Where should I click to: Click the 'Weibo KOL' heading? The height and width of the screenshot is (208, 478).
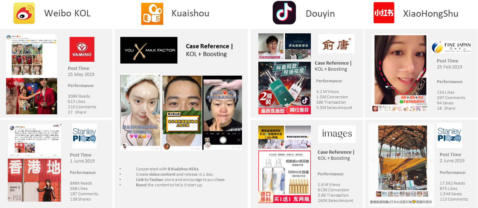click(x=67, y=13)
